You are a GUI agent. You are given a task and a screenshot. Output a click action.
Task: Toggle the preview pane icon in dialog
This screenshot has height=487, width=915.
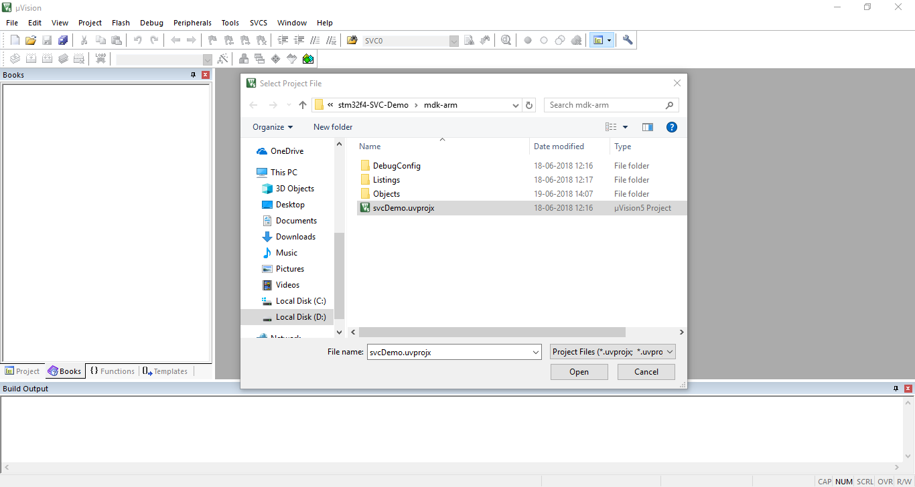(647, 127)
